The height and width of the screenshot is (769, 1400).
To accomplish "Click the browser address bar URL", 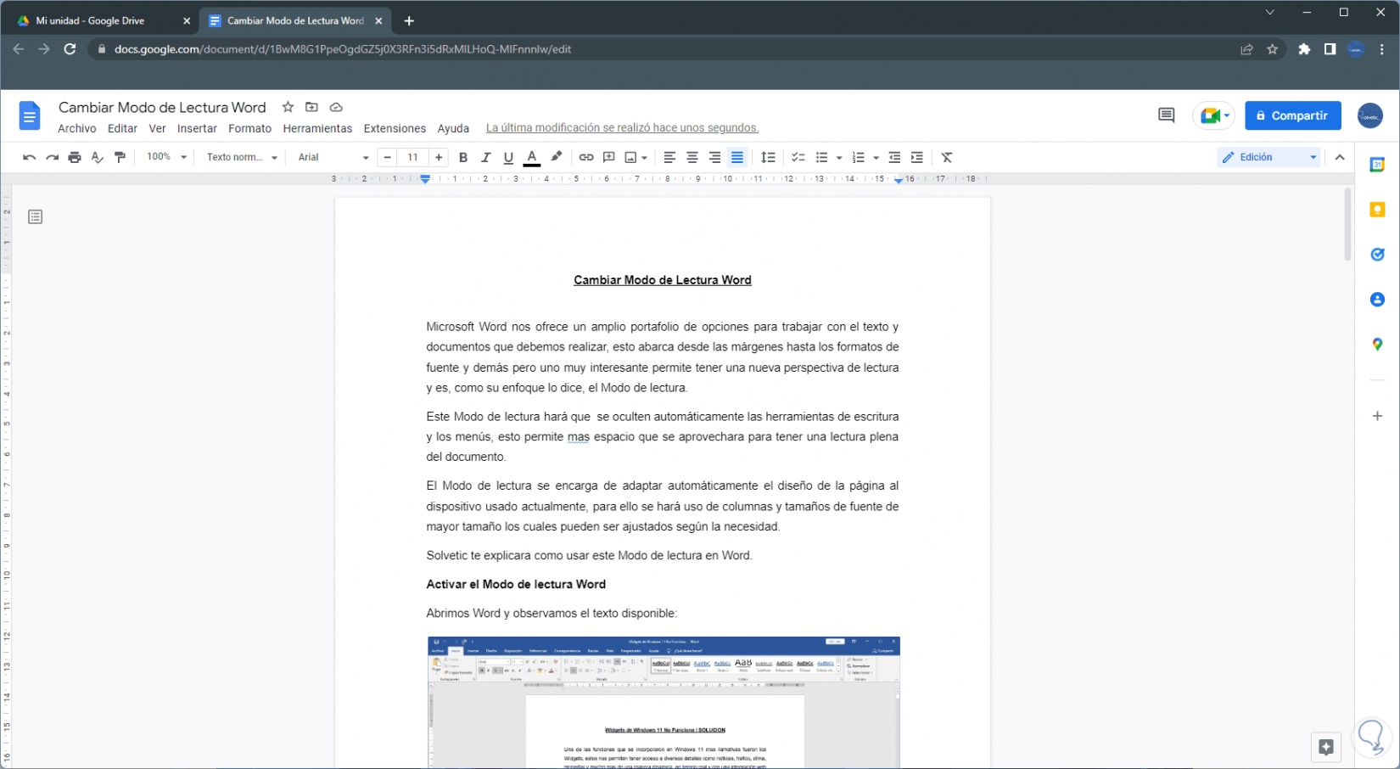I will [x=343, y=49].
